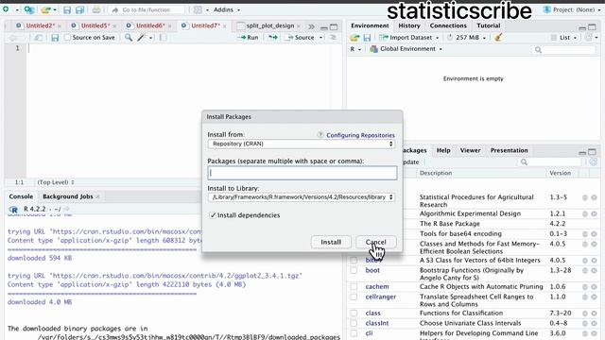Click the R logo in console header
The image size is (605, 340).
pos(13,210)
